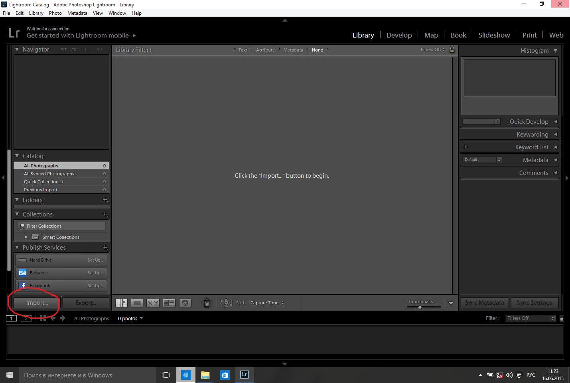Click the Import... button
This screenshot has width=570, height=383.
coord(37,303)
